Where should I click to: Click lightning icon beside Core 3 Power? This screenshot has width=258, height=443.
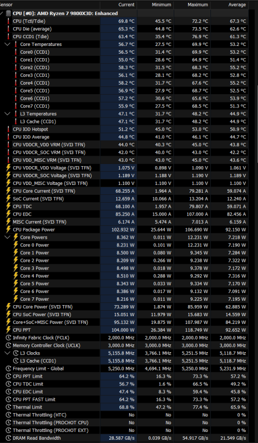click(16, 268)
